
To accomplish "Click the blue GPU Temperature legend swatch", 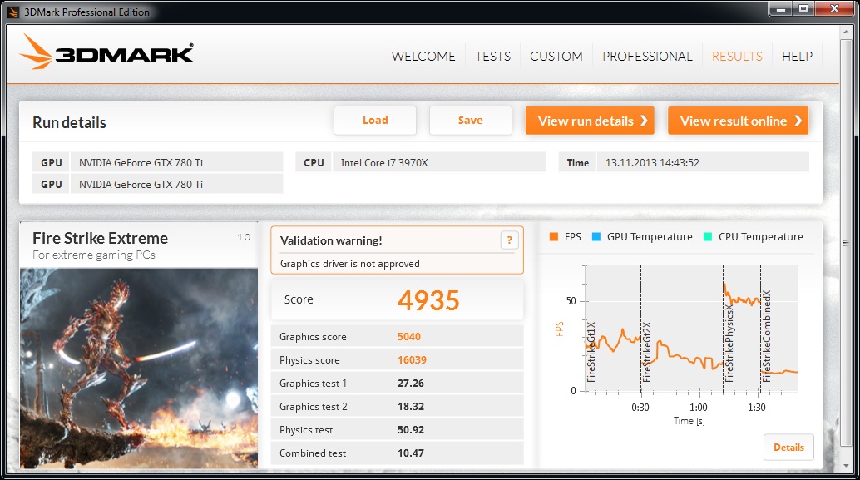I will (x=596, y=237).
